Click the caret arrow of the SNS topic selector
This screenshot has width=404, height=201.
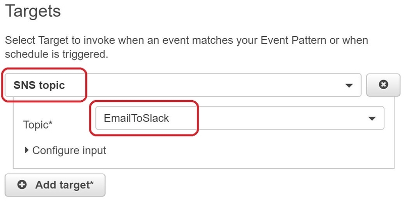[349, 86]
